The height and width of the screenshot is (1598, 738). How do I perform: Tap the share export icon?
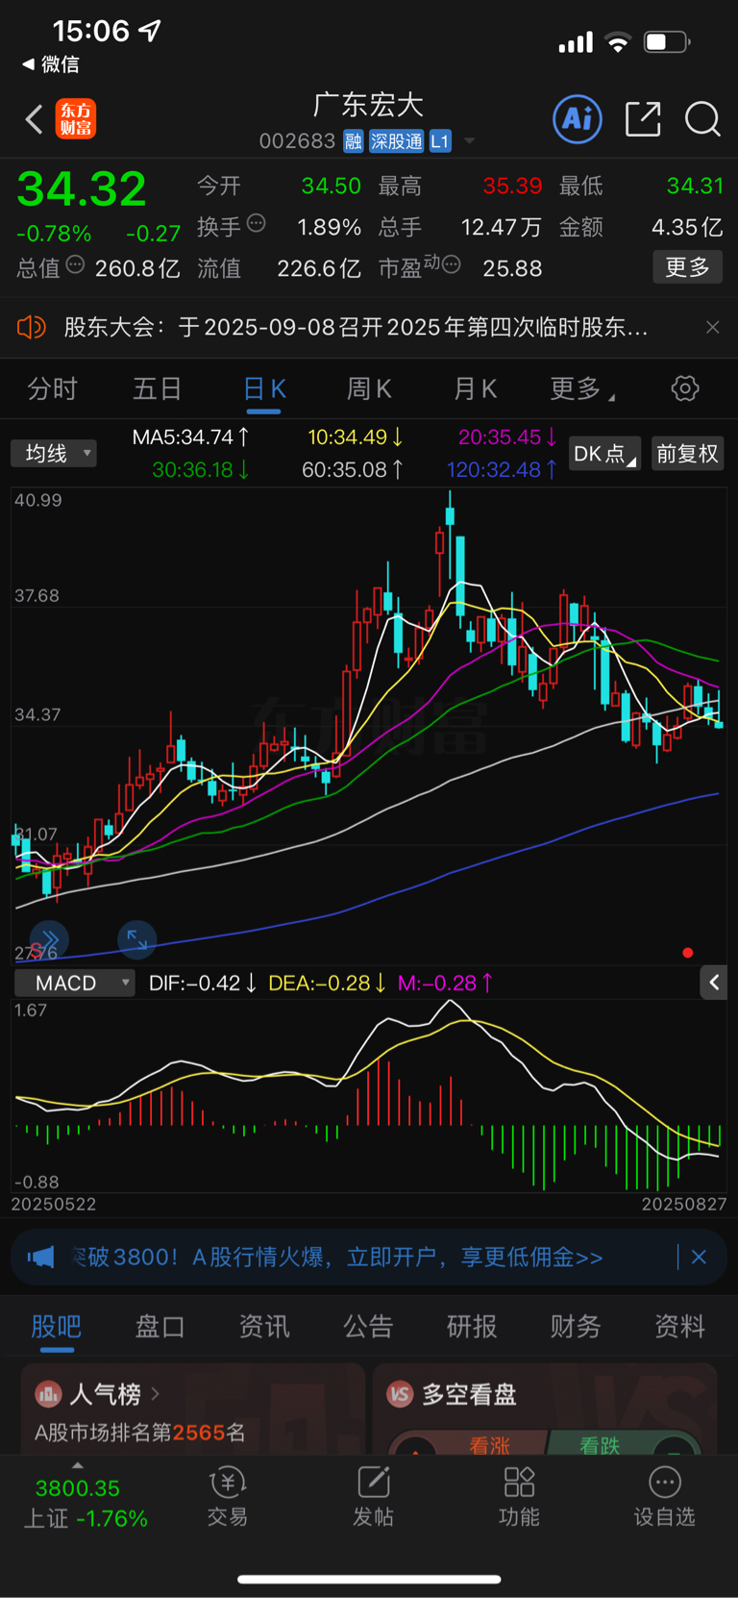[643, 119]
